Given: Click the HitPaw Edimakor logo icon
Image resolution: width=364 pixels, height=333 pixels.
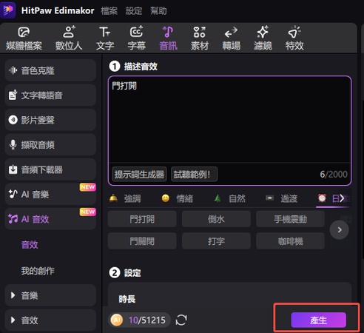Looking at the screenshot, I should (x=7, y=10).
